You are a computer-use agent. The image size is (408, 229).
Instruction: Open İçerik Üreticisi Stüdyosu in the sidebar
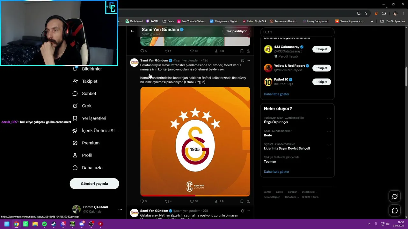coord(95,131)
